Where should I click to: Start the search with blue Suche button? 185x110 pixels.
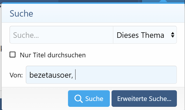coord(89,99)
